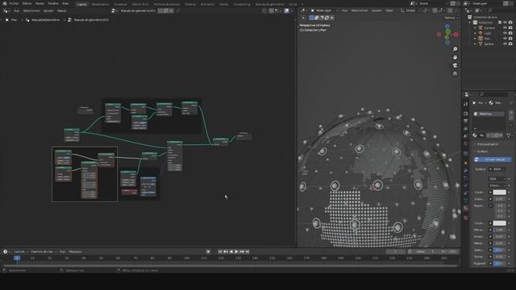
Task: Toggle node editor overlay button
Action: (287, 10)
